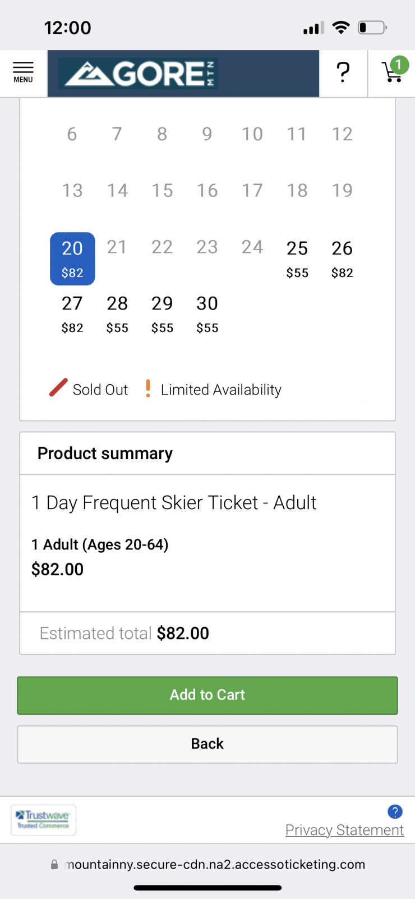Tap the cart item count badge

click(x=399, y=65)
